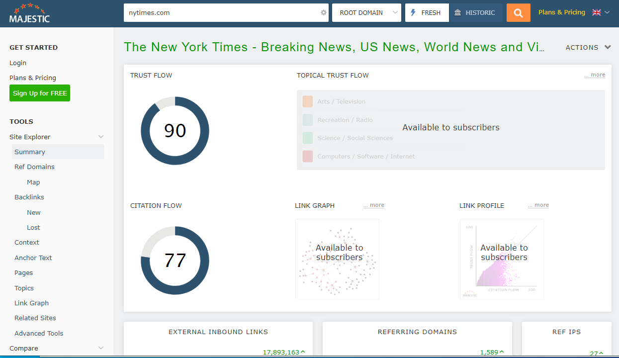The image size is (619, 358).
Task: Click more next to Topical Trust Flow
Action: pyautogui.click(x=595, y=75)
